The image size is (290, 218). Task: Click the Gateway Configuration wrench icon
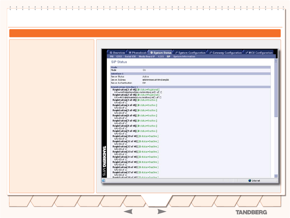pyautogui.click(x=210, y=53)
